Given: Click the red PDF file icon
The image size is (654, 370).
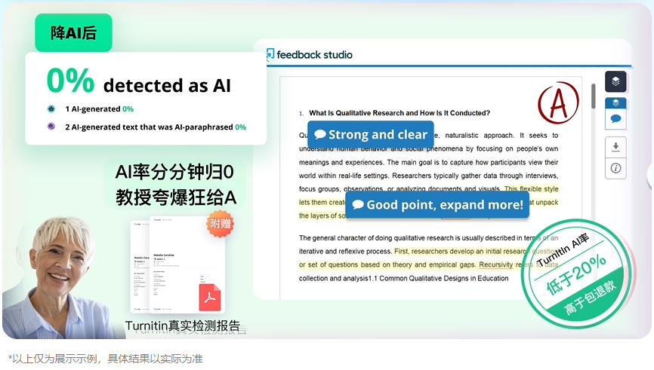Looking at the screenshot, I should point(210,297).
